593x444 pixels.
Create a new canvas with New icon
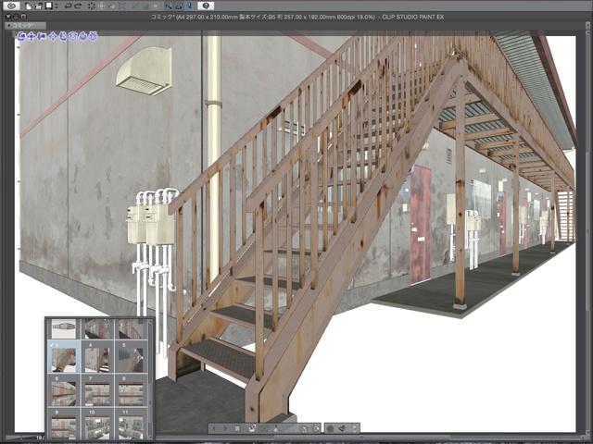coord(29,6)
